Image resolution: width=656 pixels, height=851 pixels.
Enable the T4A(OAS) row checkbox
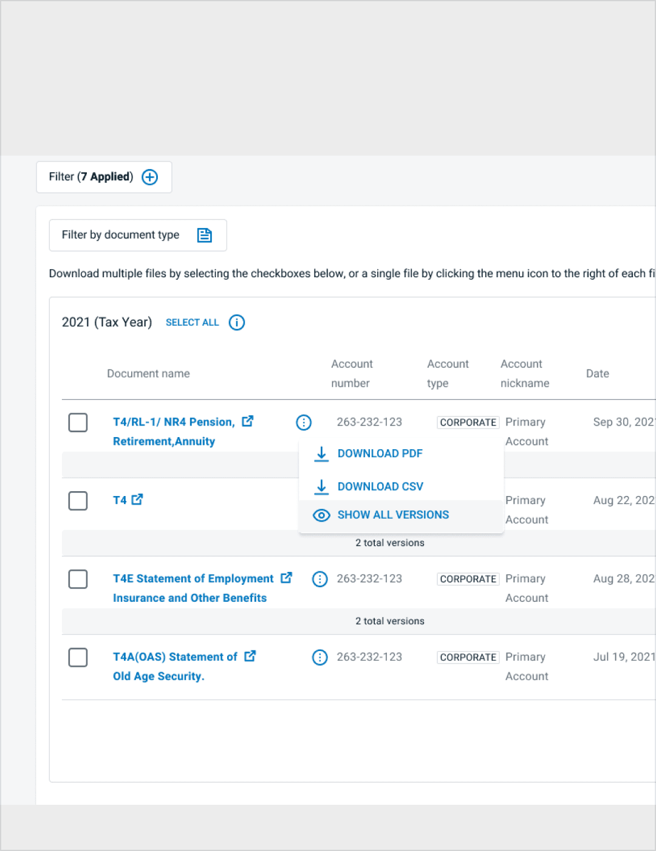(78, 657)
